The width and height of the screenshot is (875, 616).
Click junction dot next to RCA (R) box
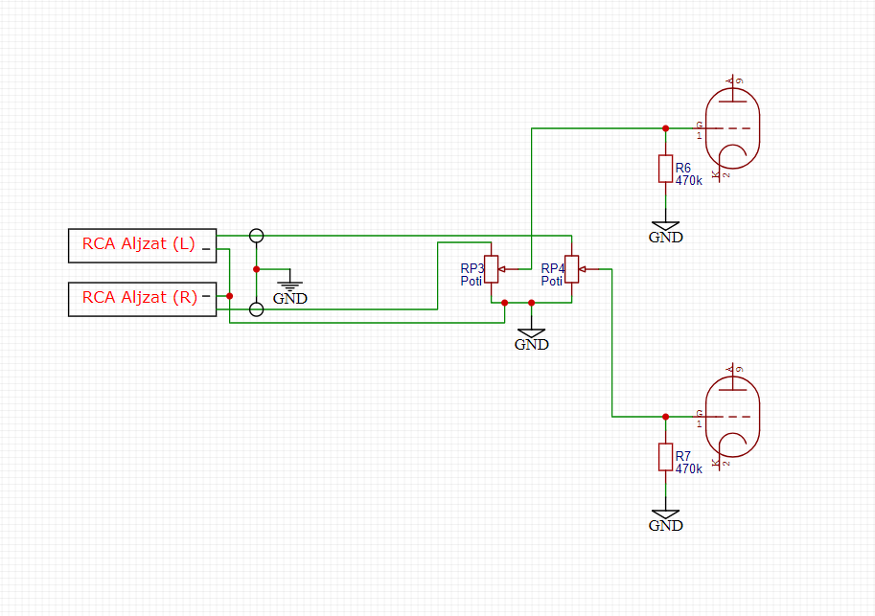[x=229, y=296]
